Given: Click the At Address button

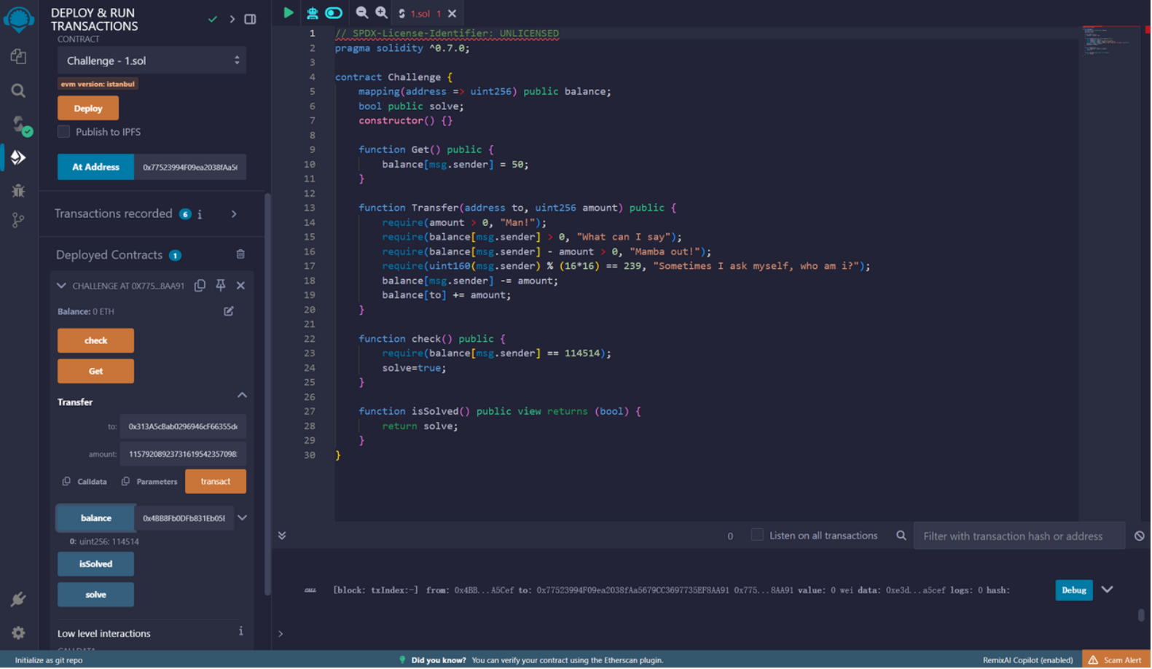Looking at the screenshot, I should coord(95,167).
